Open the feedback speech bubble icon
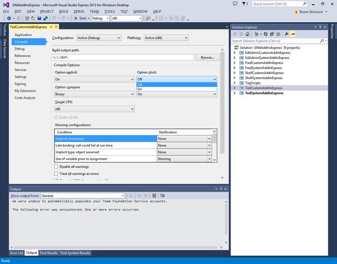337x264 pixels. click(x=235, y=4)
